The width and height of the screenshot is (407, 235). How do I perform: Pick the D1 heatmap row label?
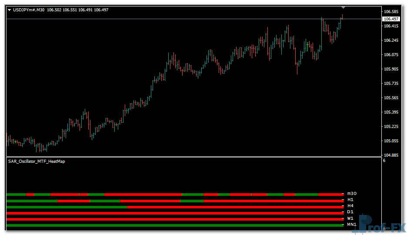coord(350,212)
